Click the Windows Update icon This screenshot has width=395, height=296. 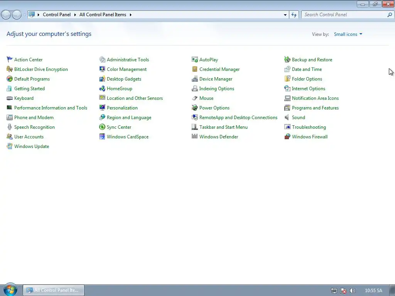coord(10,146)
